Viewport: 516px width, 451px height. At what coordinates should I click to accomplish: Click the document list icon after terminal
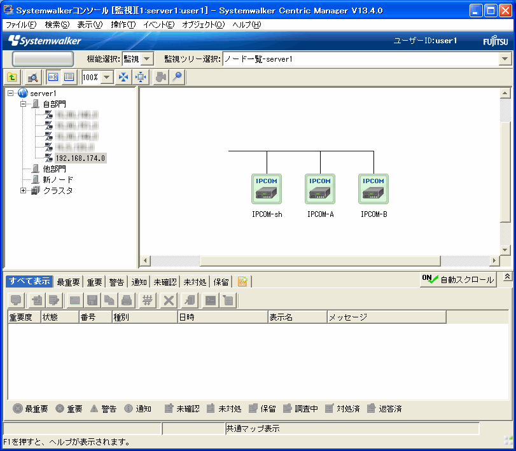pos(228,300)
